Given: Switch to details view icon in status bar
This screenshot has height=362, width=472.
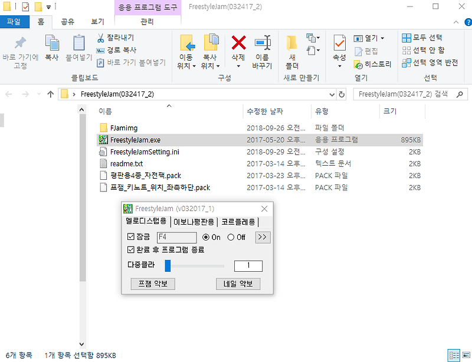Looking at the screenshot, I should 454,356.
